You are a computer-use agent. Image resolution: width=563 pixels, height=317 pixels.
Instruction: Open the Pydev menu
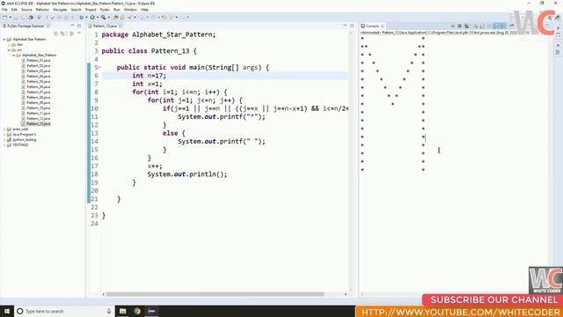coord(105,10)
